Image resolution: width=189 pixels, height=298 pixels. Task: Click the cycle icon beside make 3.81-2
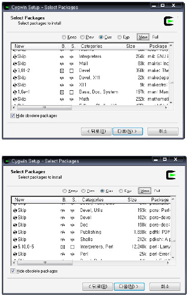pyautogui.click(x=15, y=71)
